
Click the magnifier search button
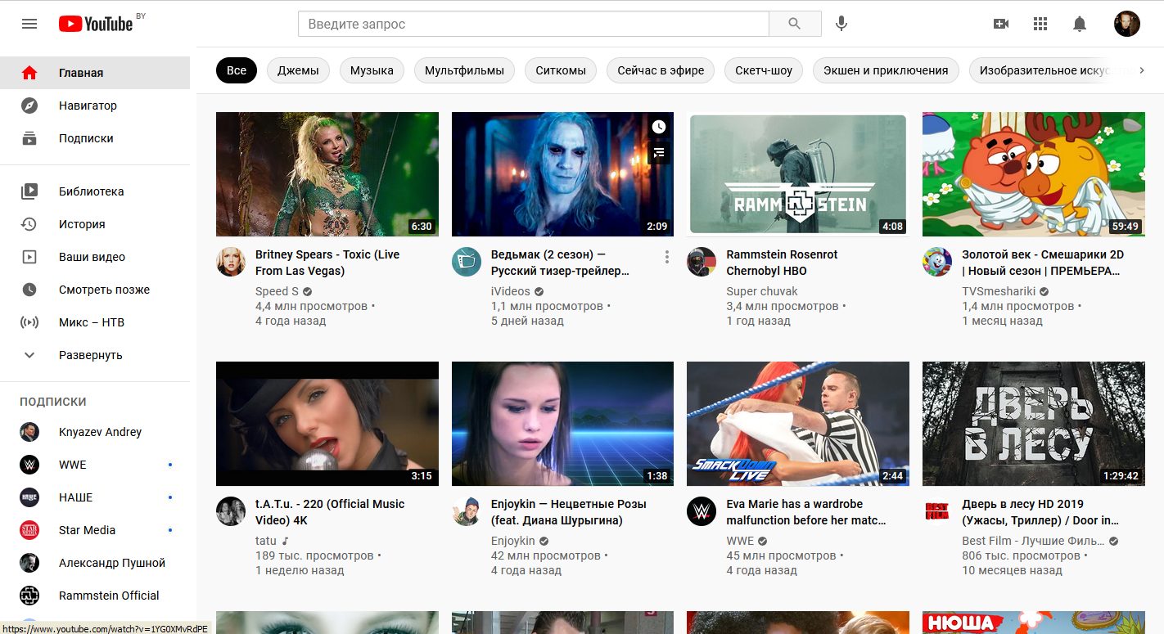[795, 24]
